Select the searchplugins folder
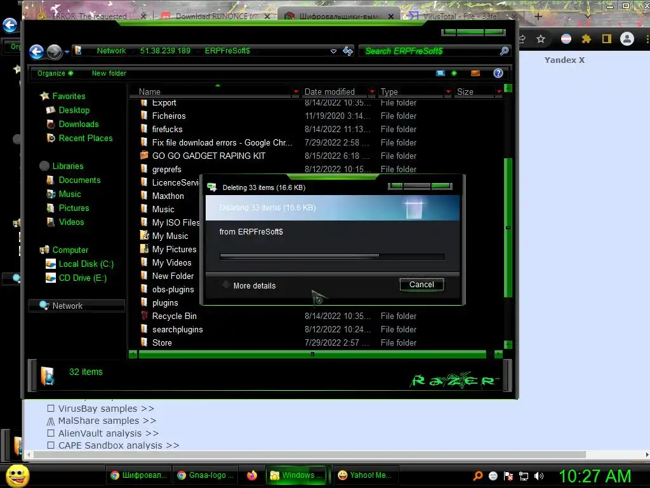The height and width of the screenshot is (488, 650). pos(177,330)
